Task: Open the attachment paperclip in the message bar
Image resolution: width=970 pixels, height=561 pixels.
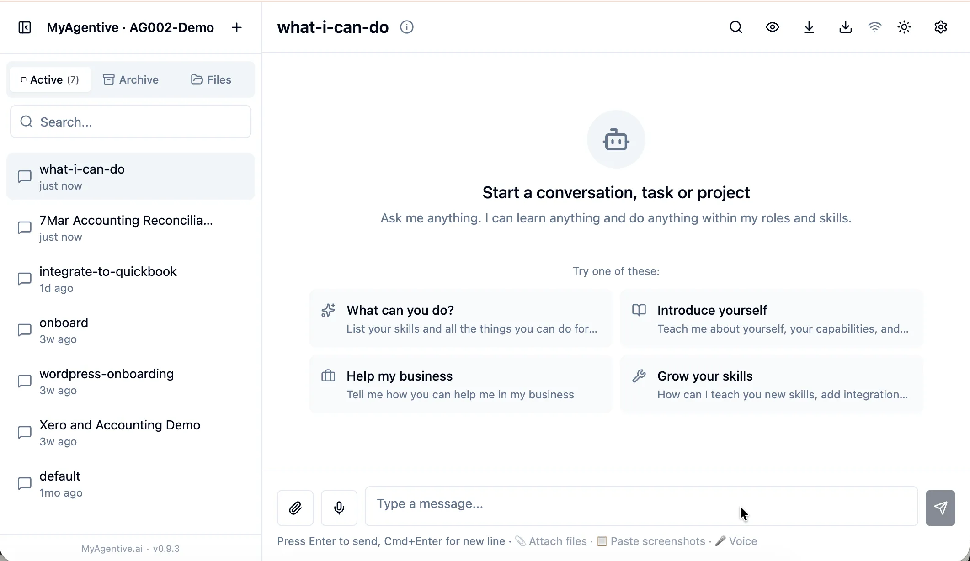Action: (x=295, y=508)
